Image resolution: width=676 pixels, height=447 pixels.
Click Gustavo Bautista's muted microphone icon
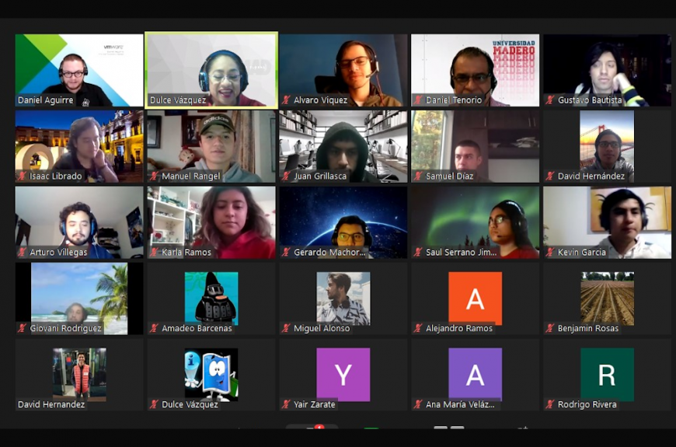(x=550, y=100)
